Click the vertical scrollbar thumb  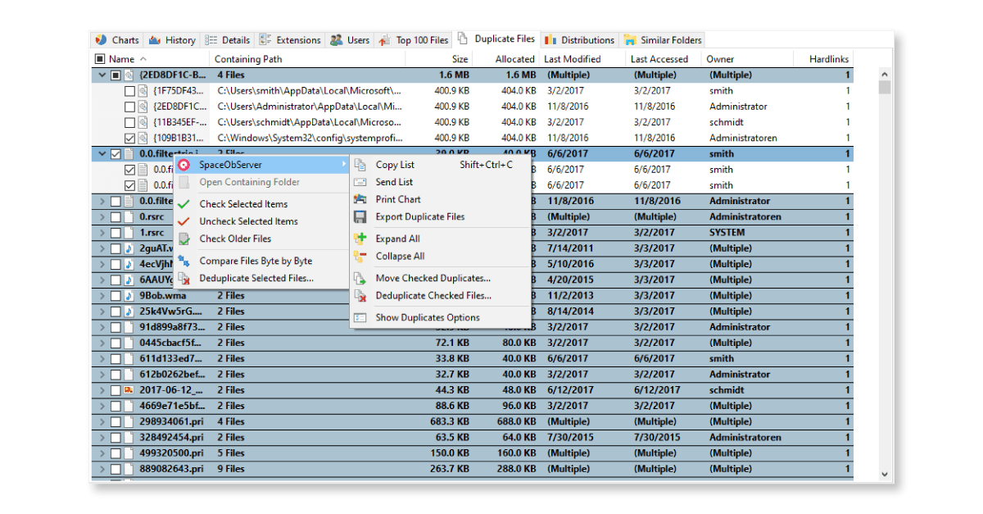885,87
